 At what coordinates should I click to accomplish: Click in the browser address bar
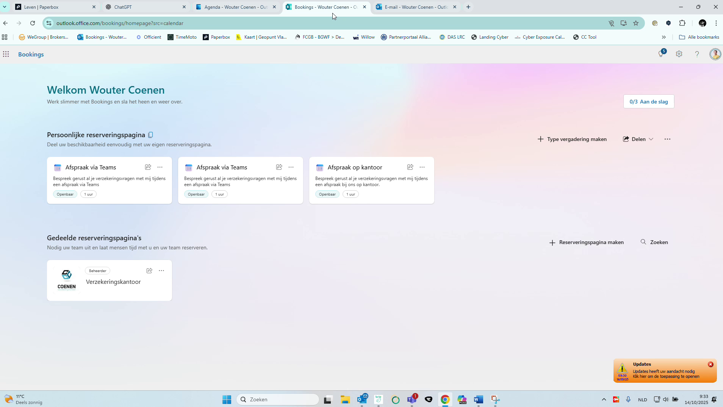(x=152, y=23)
